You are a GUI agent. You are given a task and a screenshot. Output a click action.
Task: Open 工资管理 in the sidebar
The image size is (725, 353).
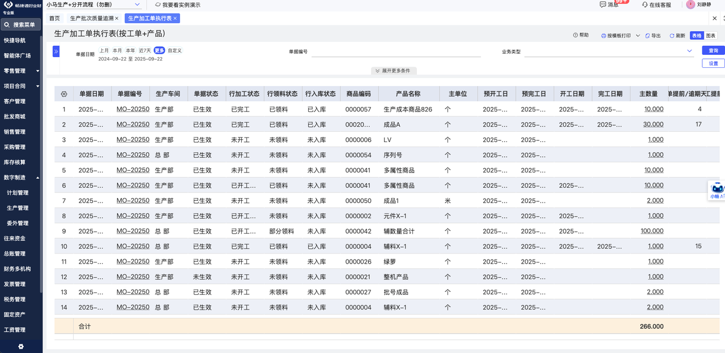pyautogui.click(x=14, y=330)
